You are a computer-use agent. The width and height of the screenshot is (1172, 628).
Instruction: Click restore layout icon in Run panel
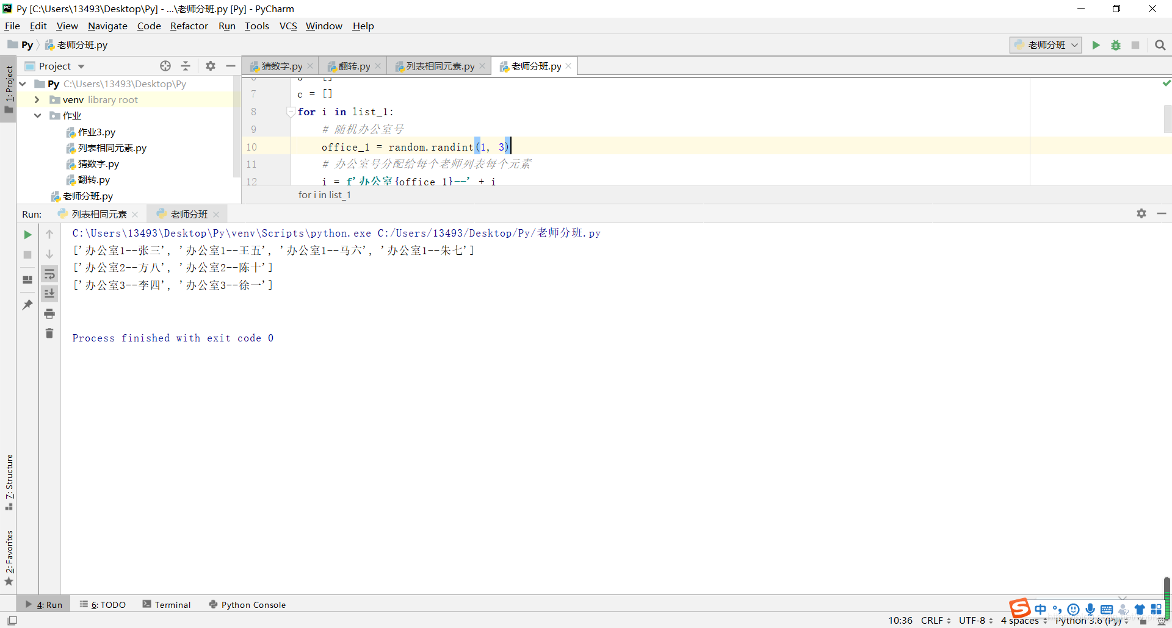[x=27, y=280]
